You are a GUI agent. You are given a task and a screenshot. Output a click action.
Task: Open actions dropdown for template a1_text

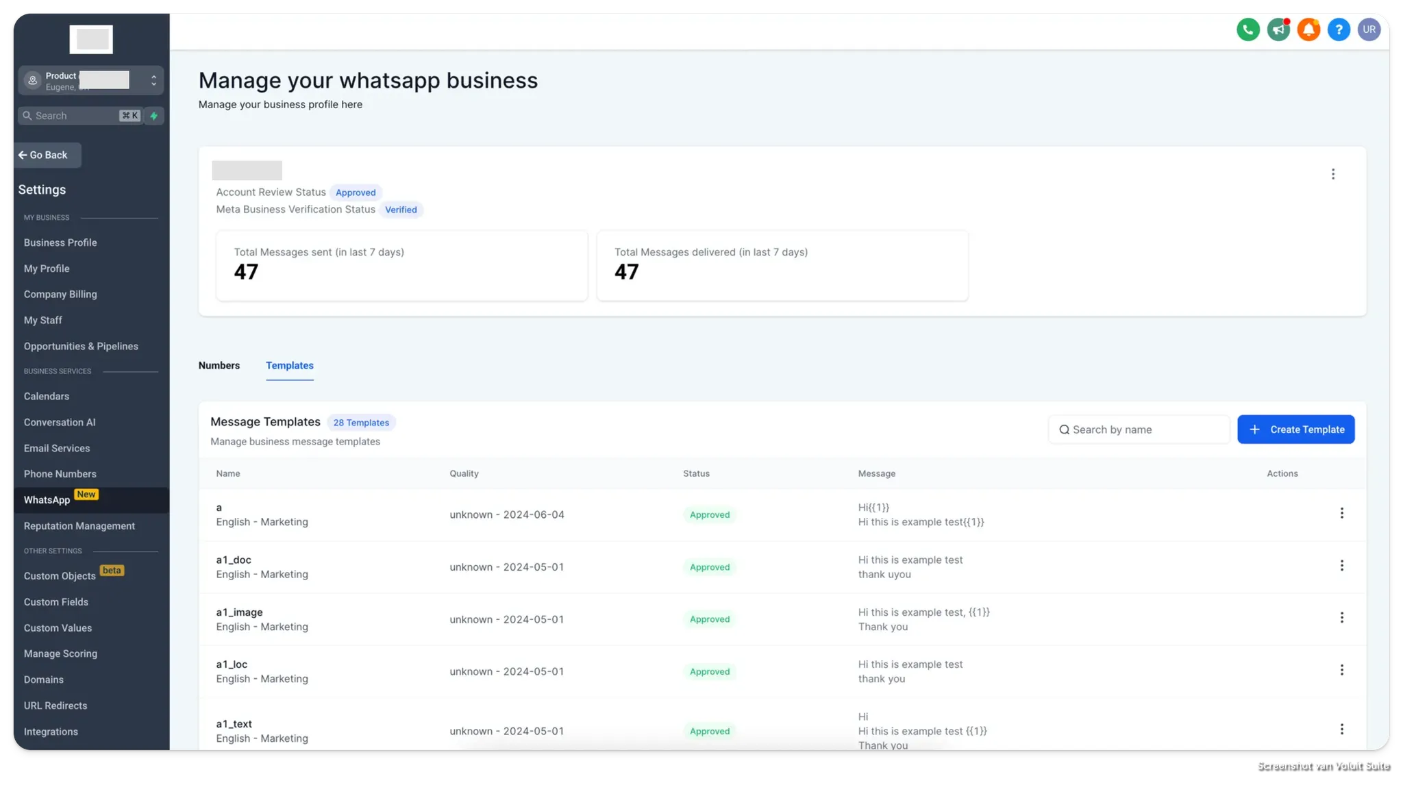coord(1341,730)
